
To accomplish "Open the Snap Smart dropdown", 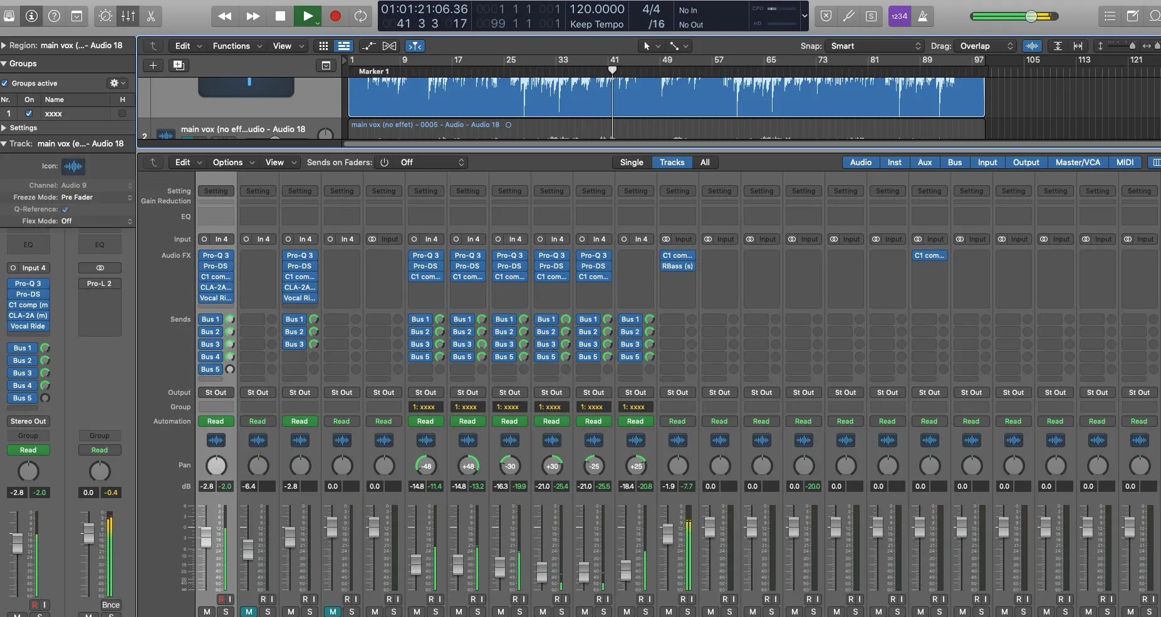I will (875, 46).
